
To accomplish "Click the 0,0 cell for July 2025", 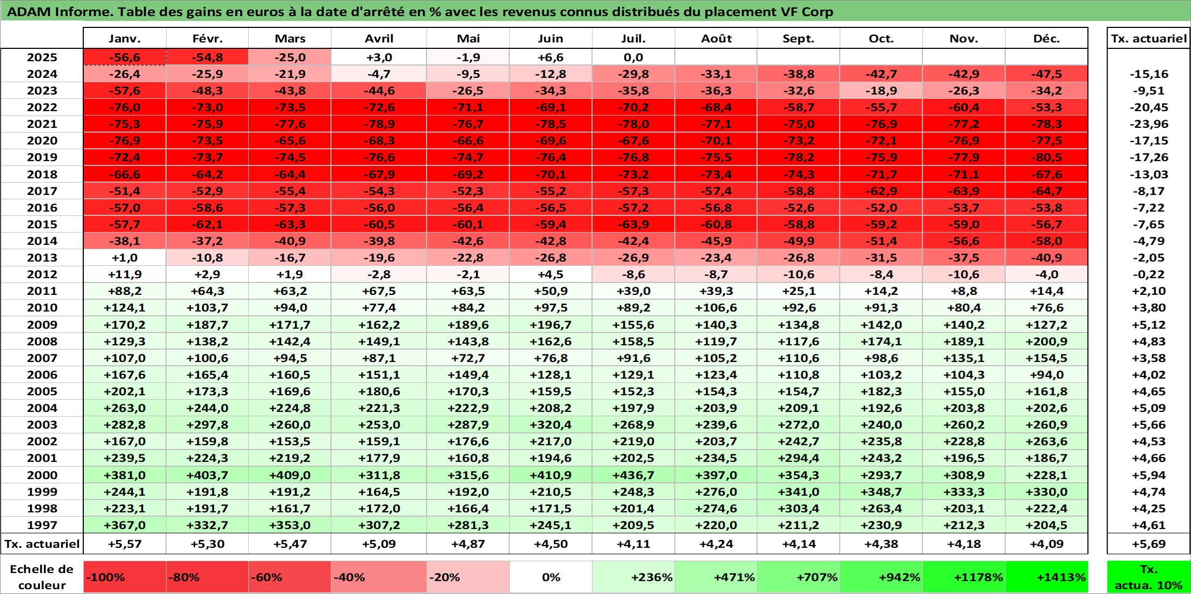I will [633, 57].
